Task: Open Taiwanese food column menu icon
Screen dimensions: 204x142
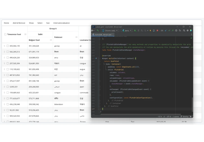Action: coord(25,34)
